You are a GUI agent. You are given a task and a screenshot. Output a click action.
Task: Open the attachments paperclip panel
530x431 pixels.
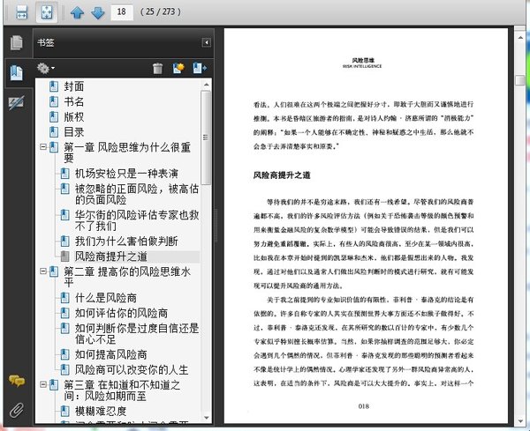click(x=15, y=410)
